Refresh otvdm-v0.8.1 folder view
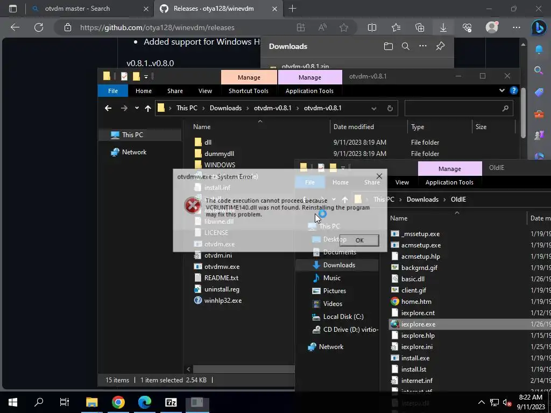This screenshot has width=551, height=413. point(390,108)
